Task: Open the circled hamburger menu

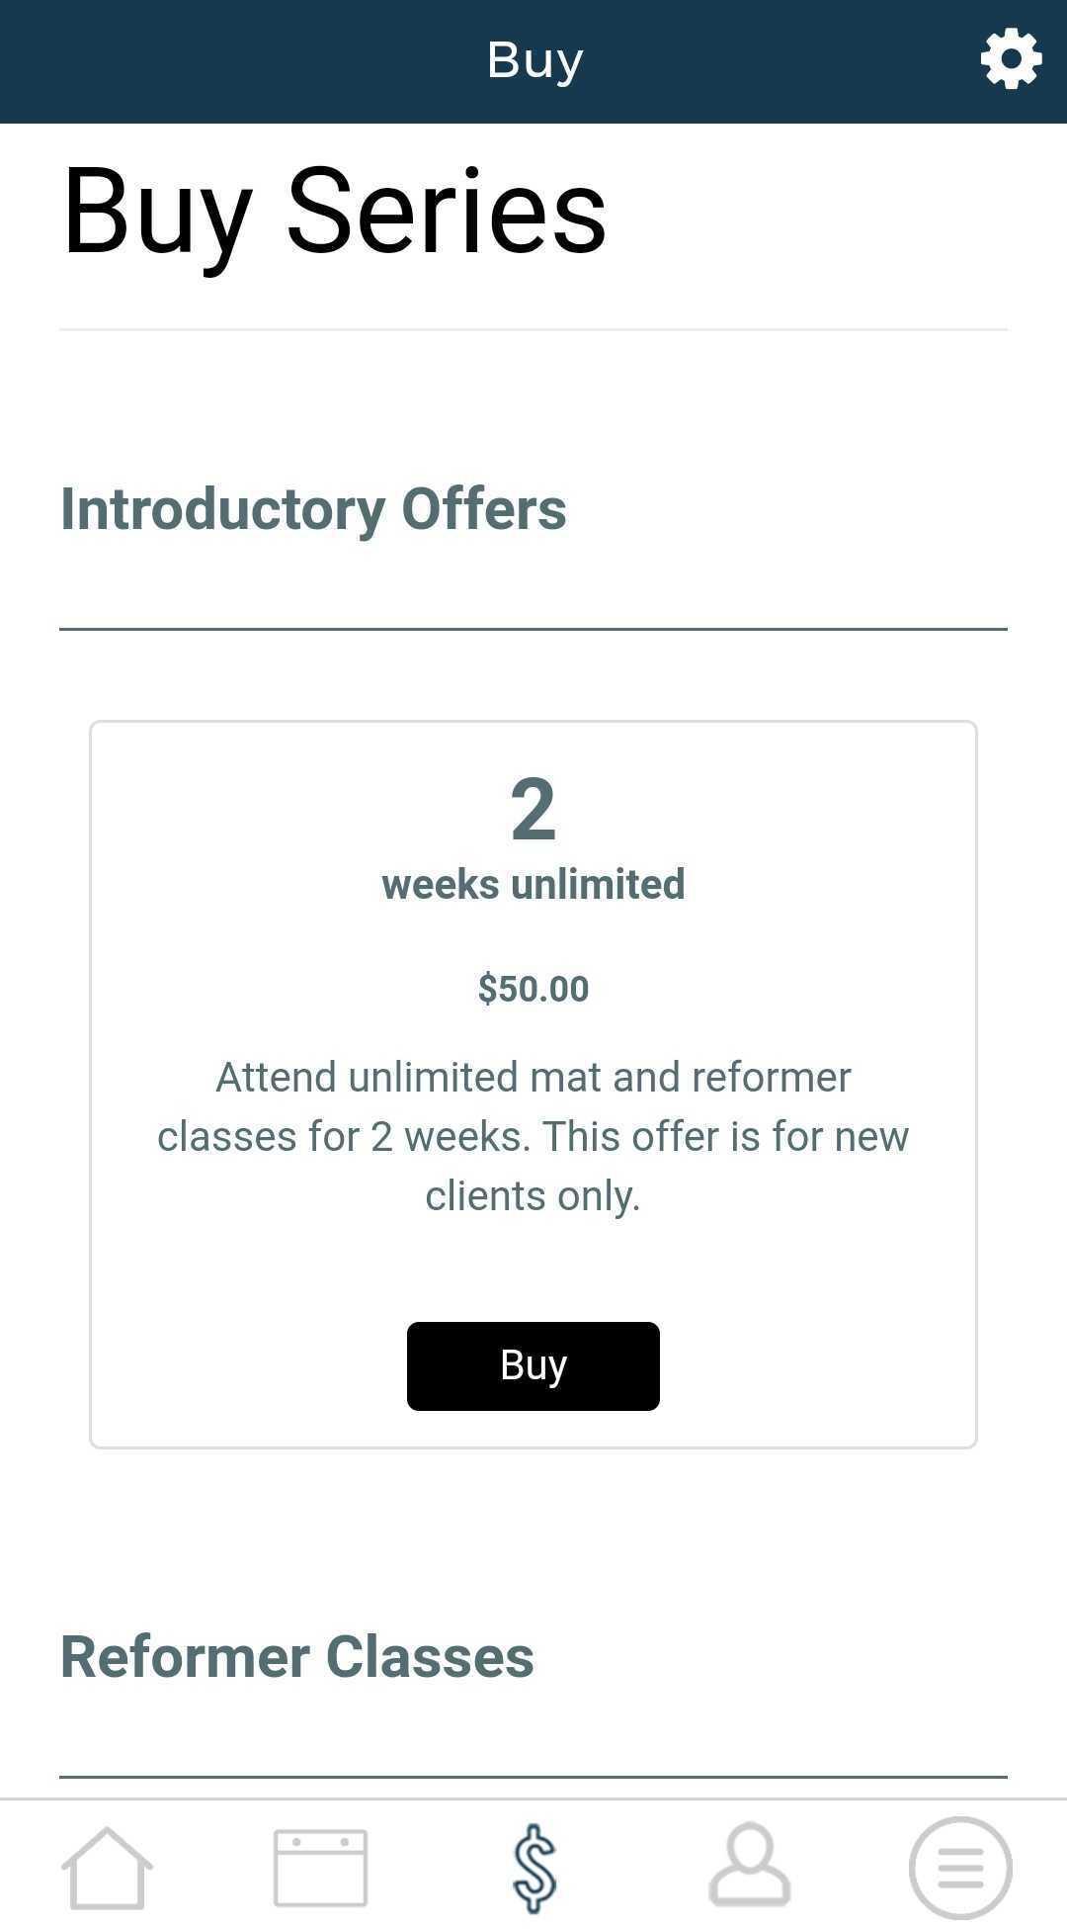Action: pyautogui.click(x=960, y=1868)
